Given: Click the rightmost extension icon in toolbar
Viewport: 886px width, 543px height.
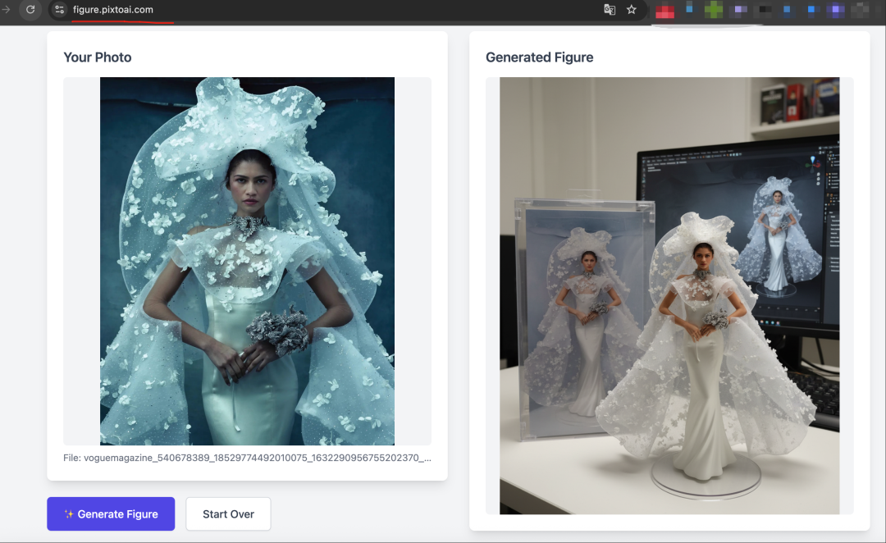Looking at the screenshot, I should pos(861,10).
